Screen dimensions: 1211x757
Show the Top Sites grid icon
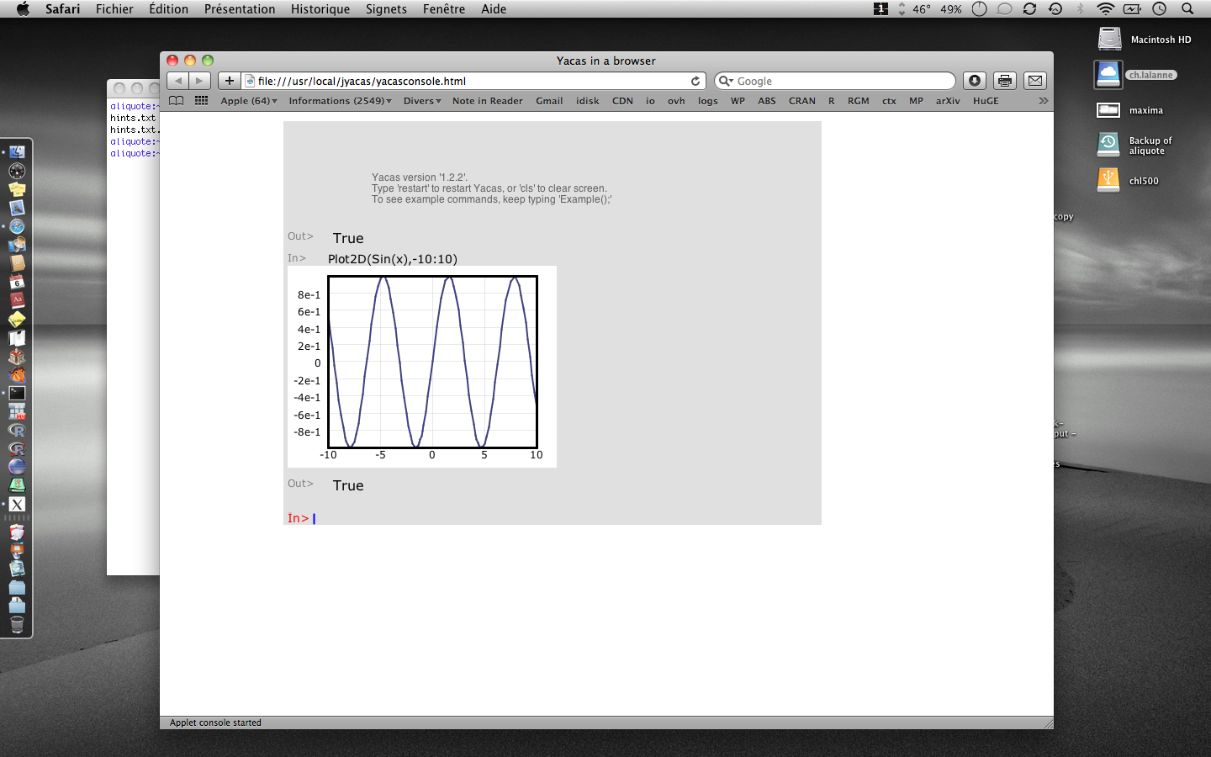(x=201, y=101)
